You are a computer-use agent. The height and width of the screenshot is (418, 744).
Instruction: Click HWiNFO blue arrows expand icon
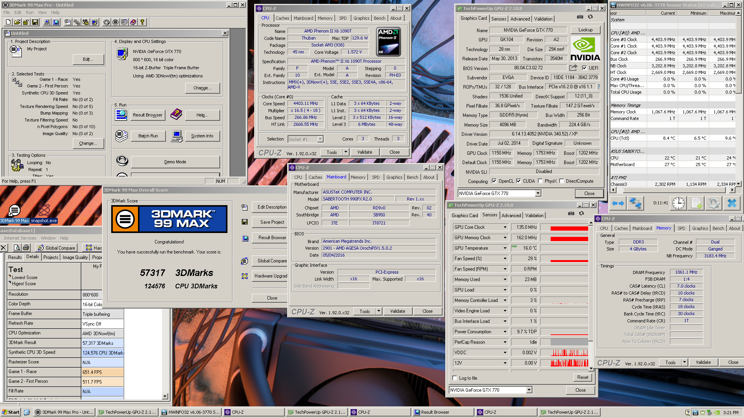point(618,203)
